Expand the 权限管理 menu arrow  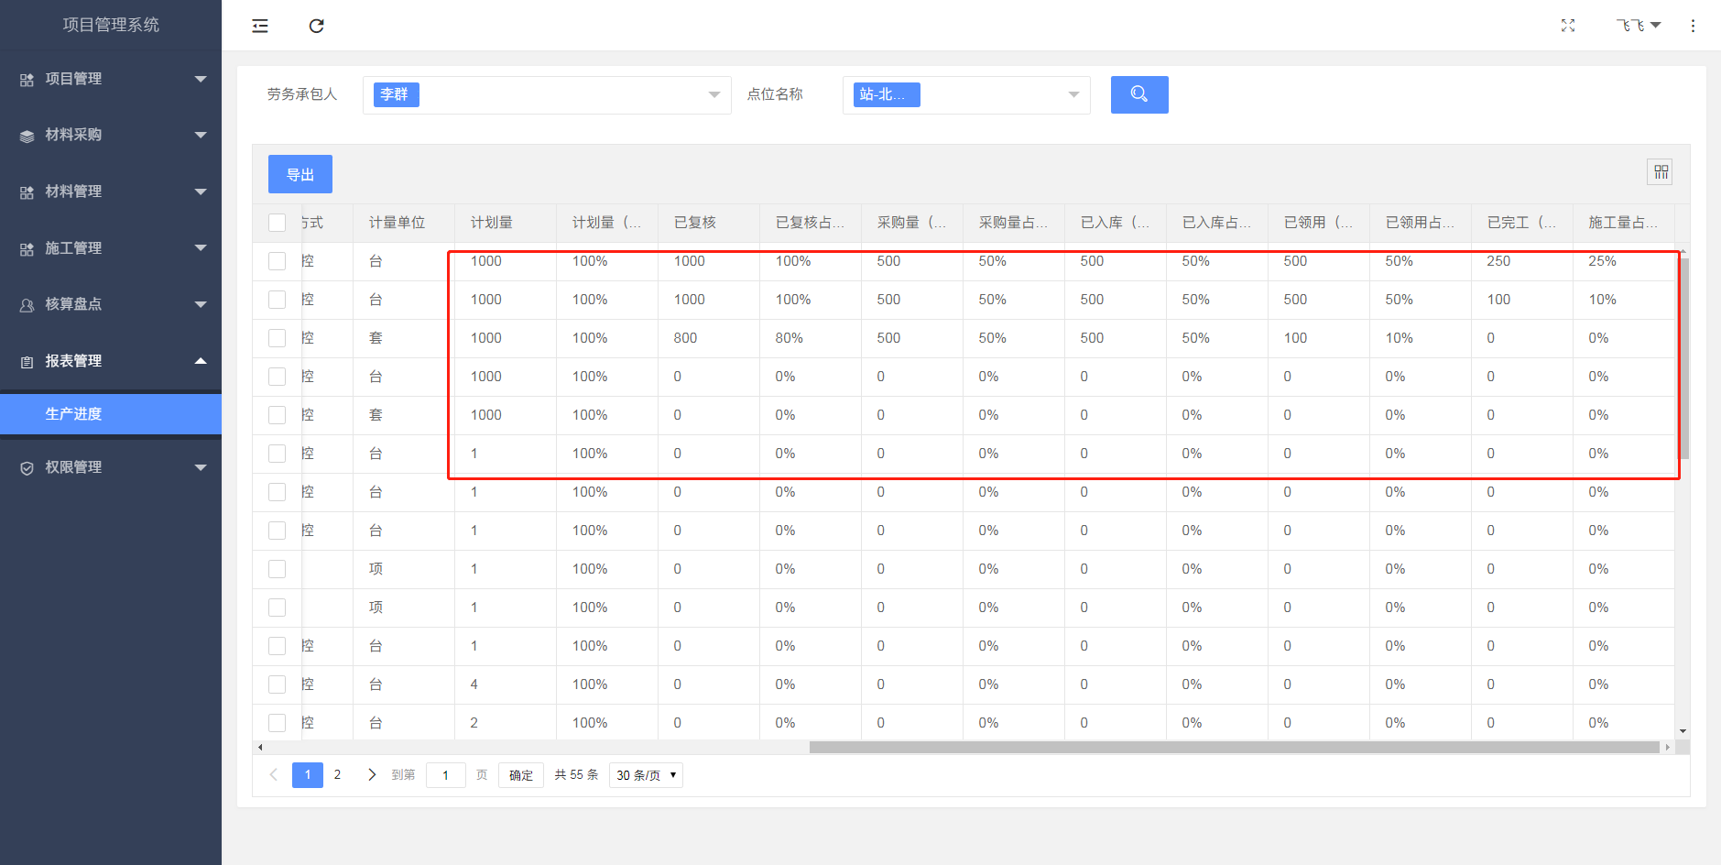201,467
